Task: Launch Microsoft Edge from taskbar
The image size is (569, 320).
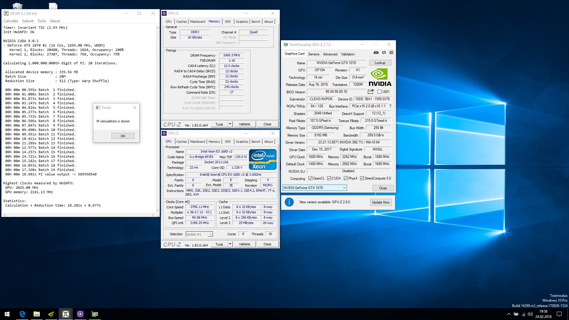Action: pos(22,314)
